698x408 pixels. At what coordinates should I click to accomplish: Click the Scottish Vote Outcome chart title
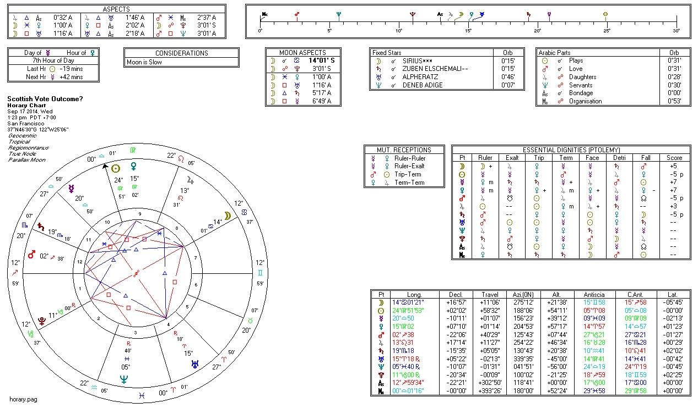coord(45,98)
